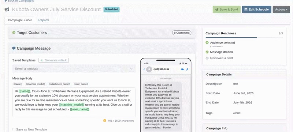Click the Campaign Details panel header
Image resolution: width=293 pixels, height=132 pixels.
(x=244, y=75)
